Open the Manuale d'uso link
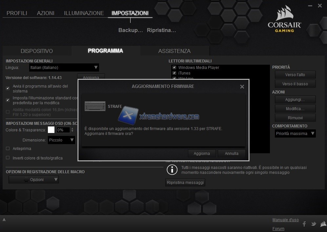The width and height of the screenshot is (327, 232). [285, 220]
